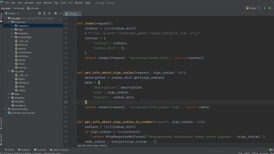274x154 pixels.
Task: Run the Zodiac configuration with green play
Action: pyautogui.click(x=265, y=8)
